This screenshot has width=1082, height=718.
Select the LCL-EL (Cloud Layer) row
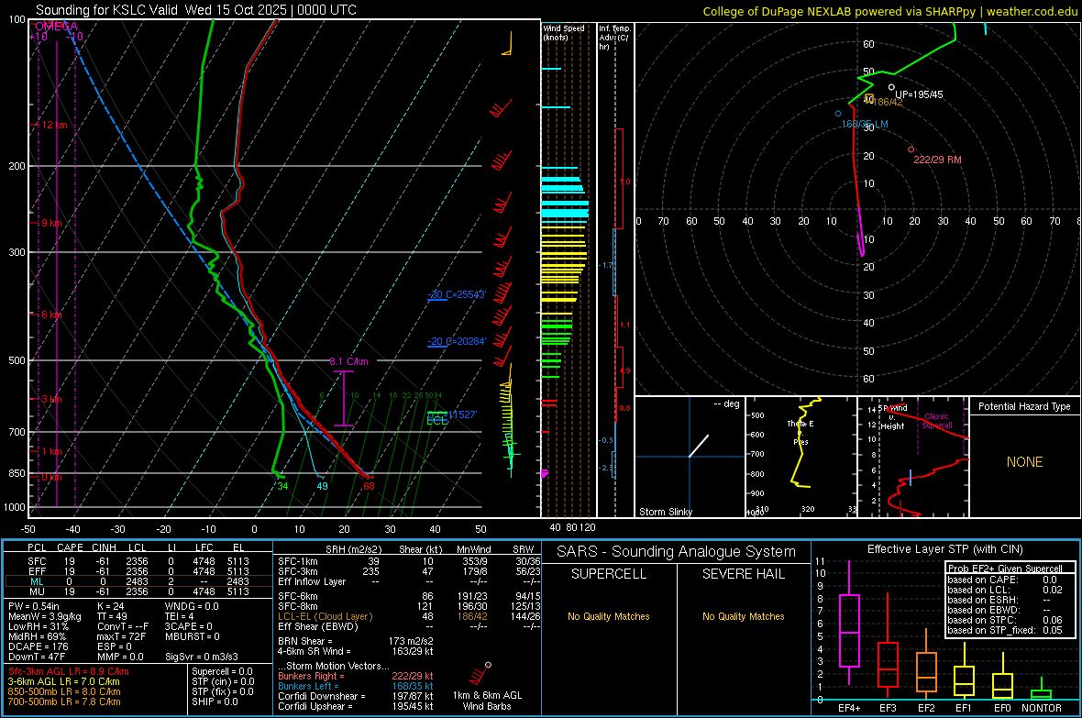tap(409, 616)
